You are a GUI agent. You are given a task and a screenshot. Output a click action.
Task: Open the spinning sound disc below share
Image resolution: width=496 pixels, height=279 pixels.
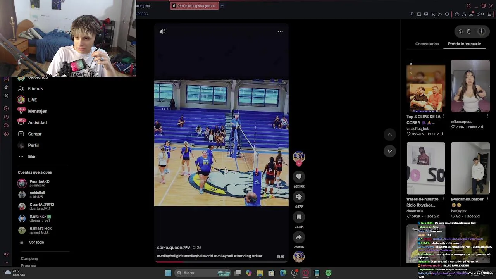299,257
